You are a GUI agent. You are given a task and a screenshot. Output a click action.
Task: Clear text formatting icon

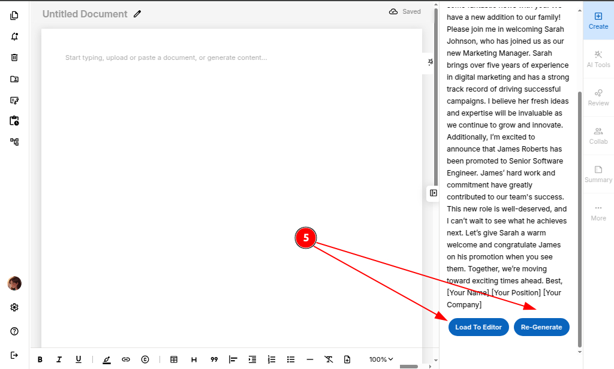[x=329, y=359]
